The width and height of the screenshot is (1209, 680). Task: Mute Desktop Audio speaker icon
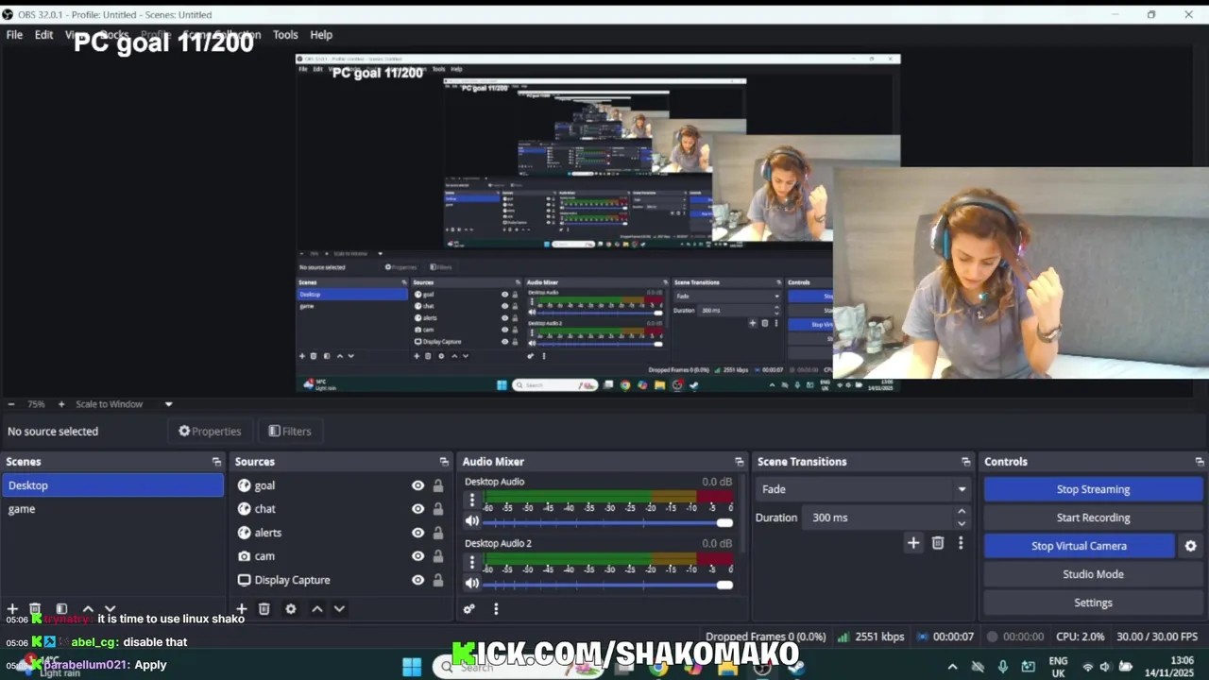coord(472,521)
